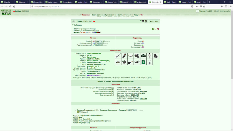
Task: Click the medic chip thumbnail
Action: [x=143, y=62]
